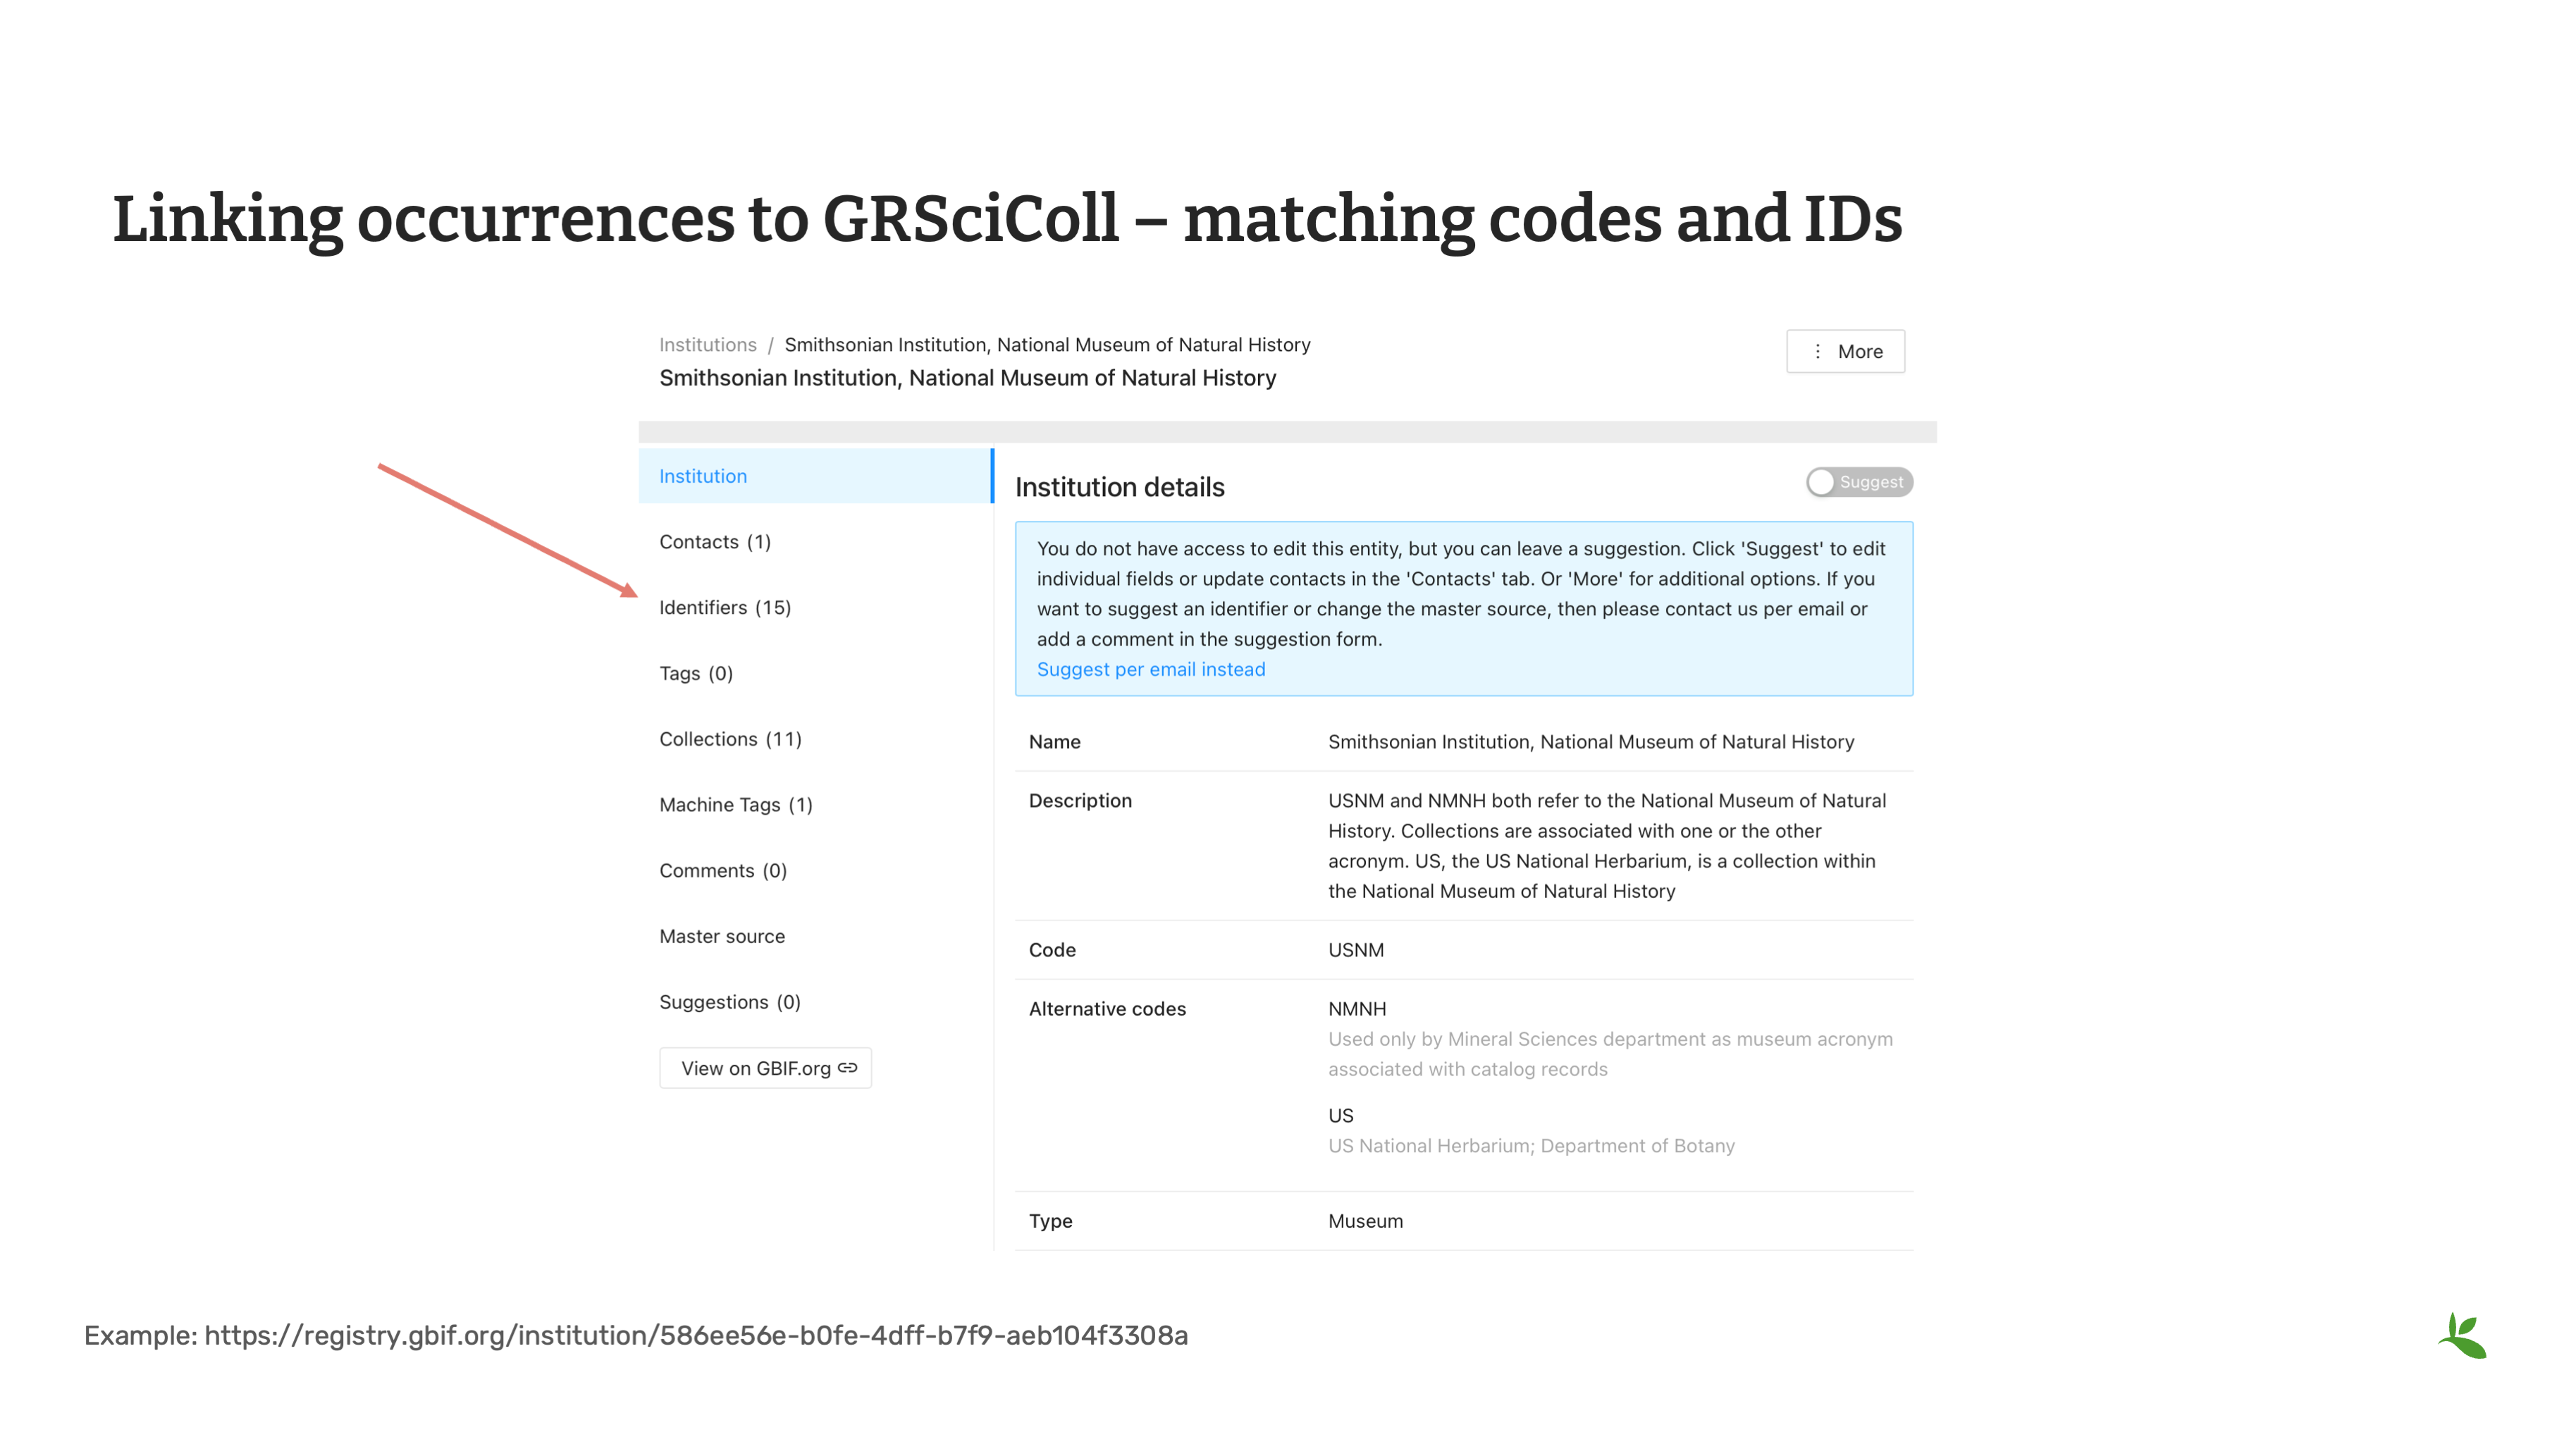The image size is (2576, 1449).
Task: Click the USNM code value
Action: click(1355, 950)
